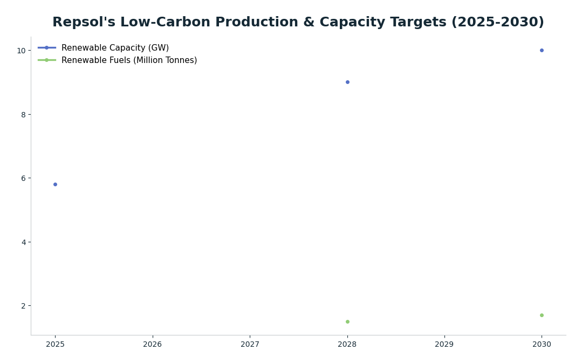Screen dimensions: 582x364
Task: Click the 2028 x-axis label
Action: (x=347, y=345)
